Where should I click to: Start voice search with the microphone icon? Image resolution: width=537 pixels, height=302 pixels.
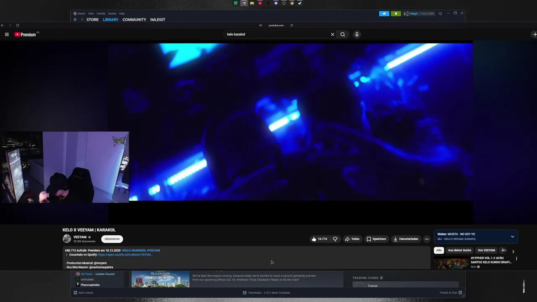click(357, 34)
